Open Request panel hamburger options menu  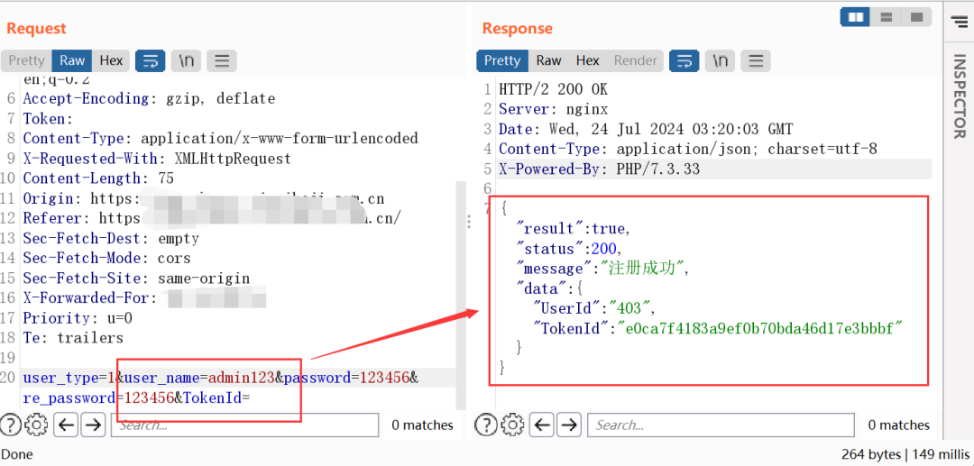click(222, 60)
